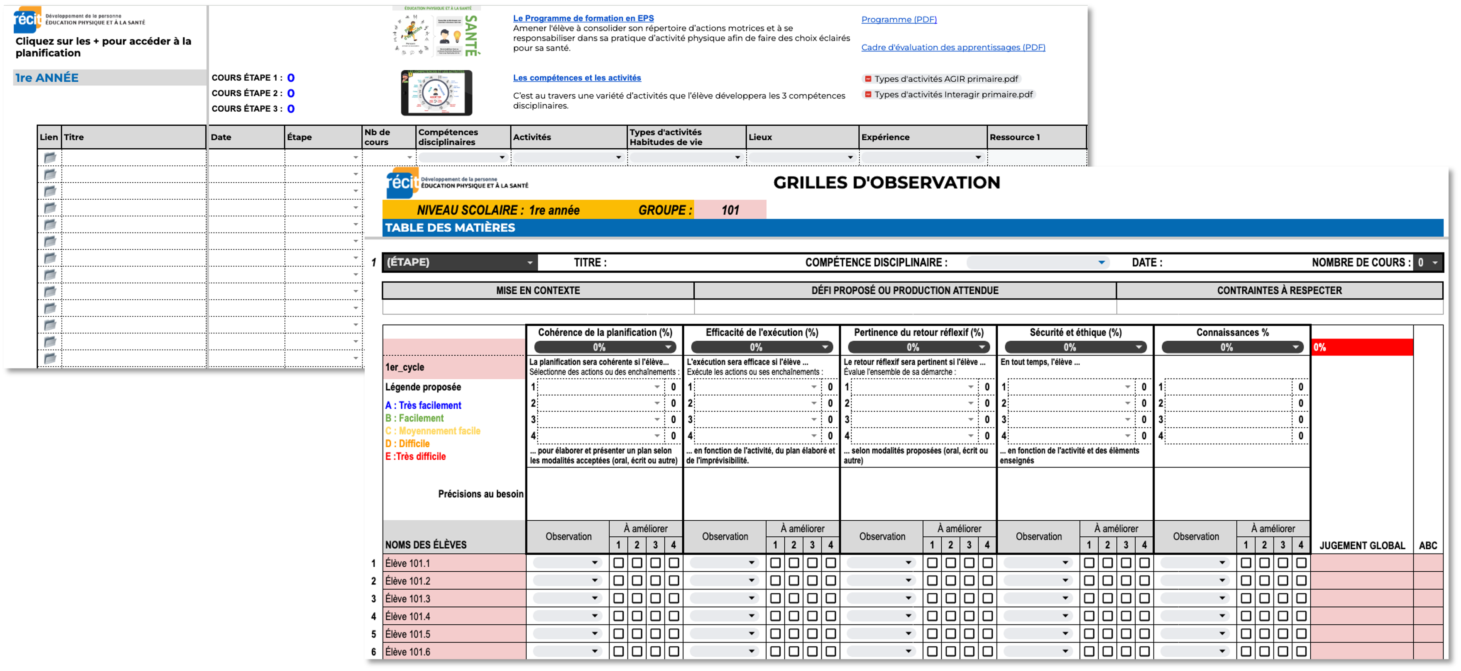
Task: Click the TABLE DES MATIÈRES header bar
Action: click(450, 228)
